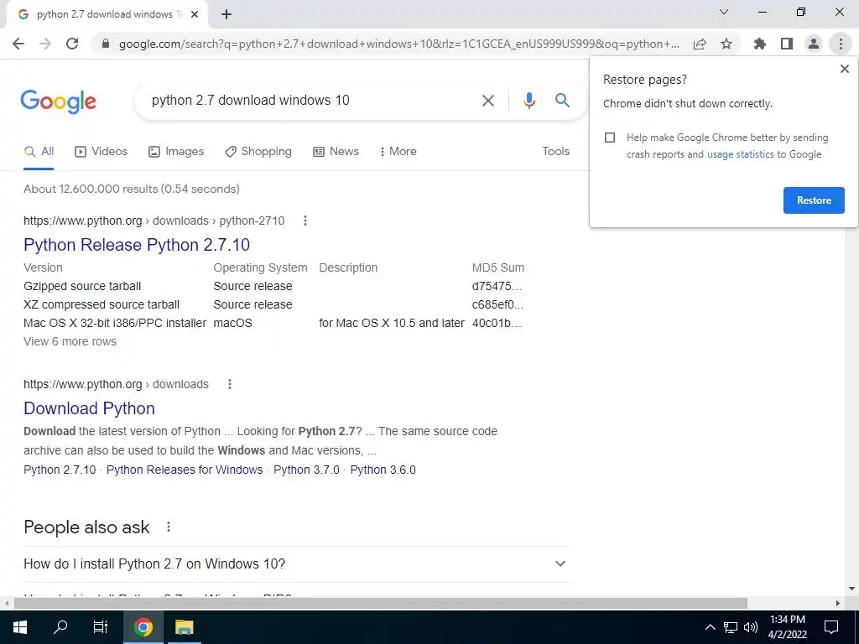Click the vertical scrollbar down arrow
Image resolution: width=859 pixels, height=644 pixels.
851,589
